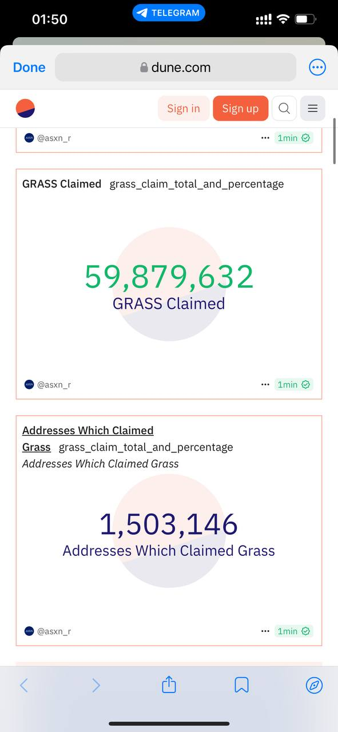The width and height of the screenshot is (338, 732).
Task: Click 1min refresh badge on Addresses card
Action: 294,631
